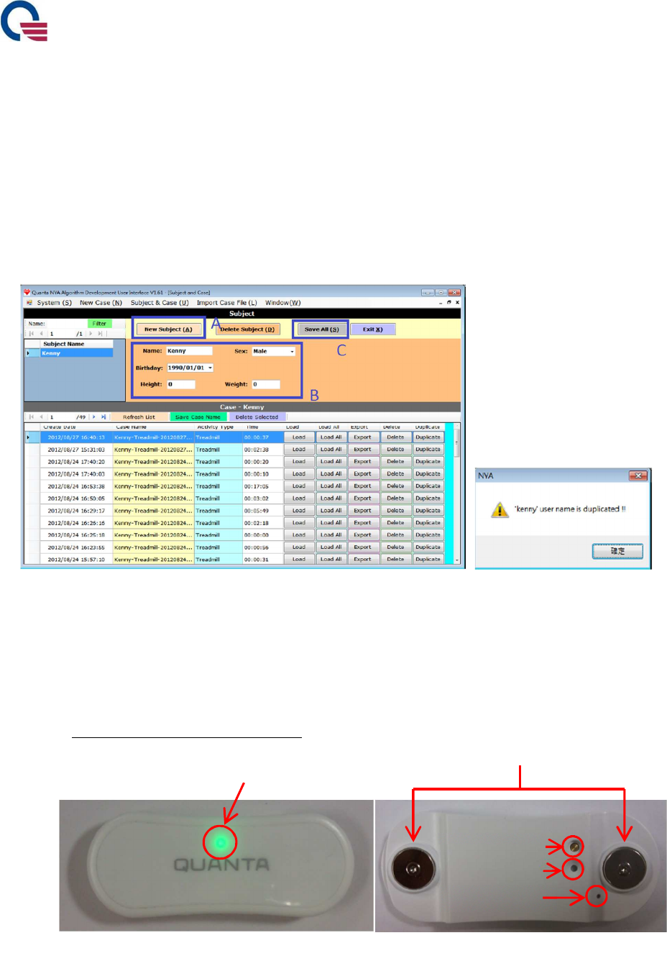Screen dimensions: 667x961
Task: Duplicate the 2012/08/27 16:40:13 case
Action: (428, 437)
